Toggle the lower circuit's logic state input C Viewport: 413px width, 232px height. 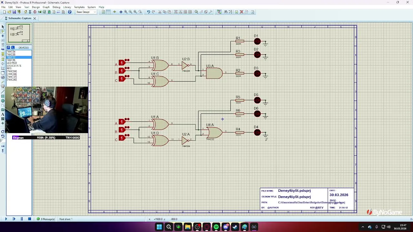pyautogui.click(x=122, y=138)
